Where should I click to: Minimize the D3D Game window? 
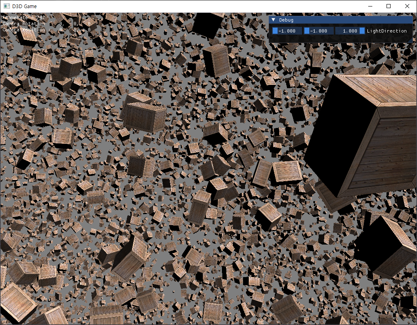pyautogui.click(x=370, y=6)
